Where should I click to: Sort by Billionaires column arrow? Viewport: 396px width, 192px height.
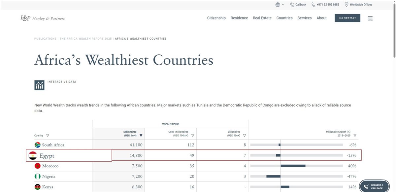tap(245, 135)
